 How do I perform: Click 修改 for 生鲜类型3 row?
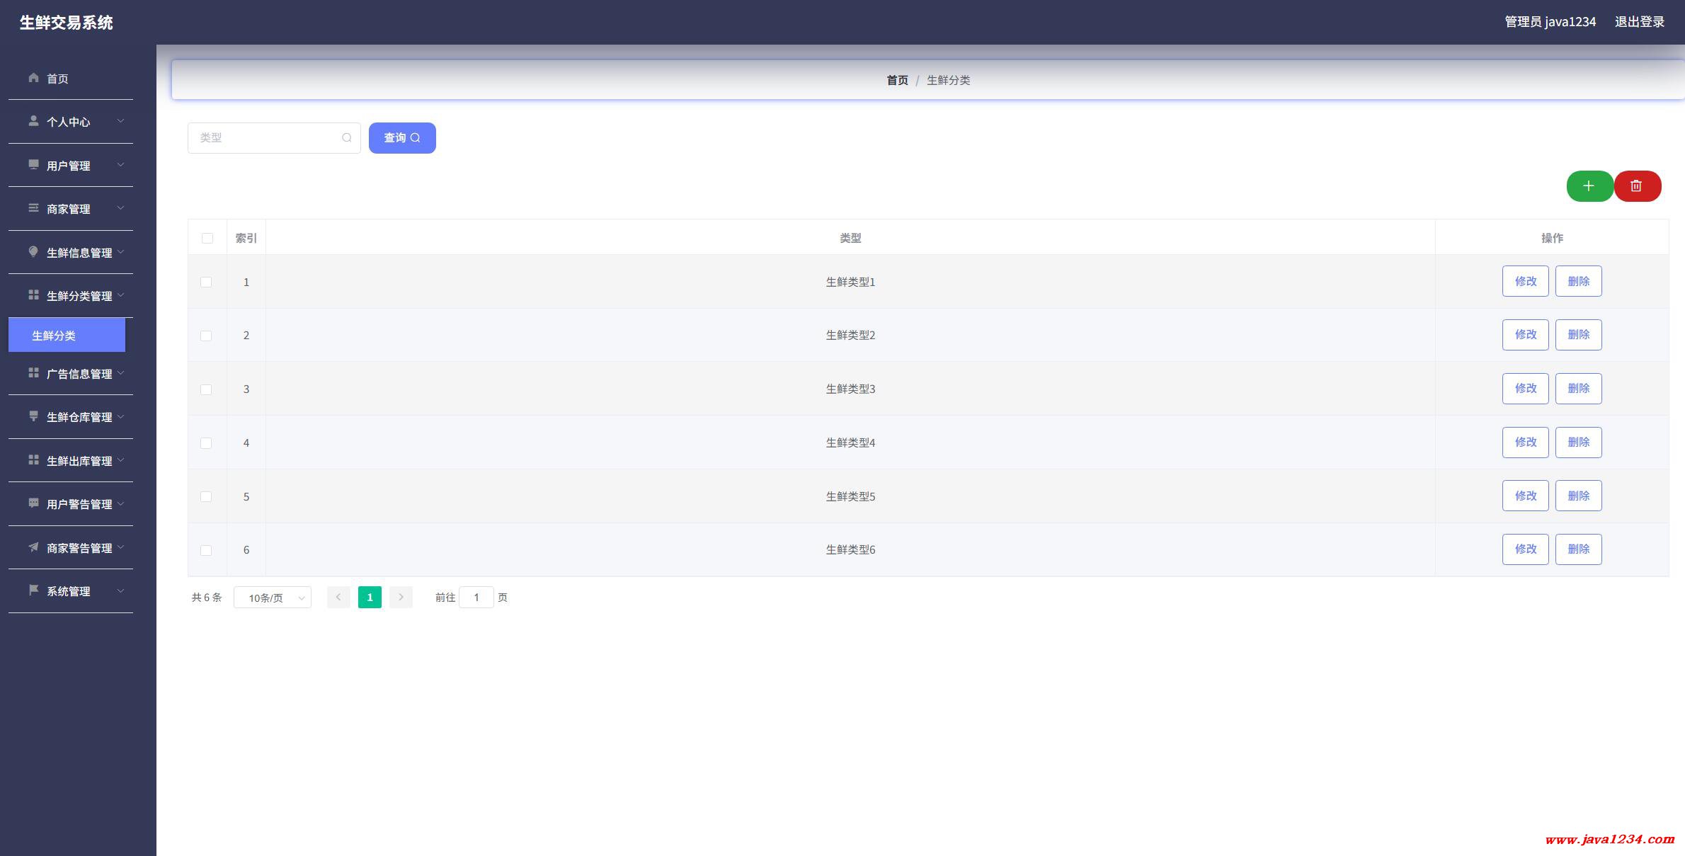[1525, 389]
